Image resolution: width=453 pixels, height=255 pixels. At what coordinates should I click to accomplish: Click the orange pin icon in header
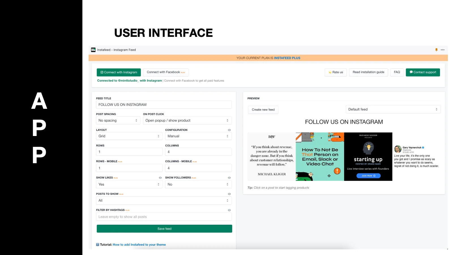point(436,50)
